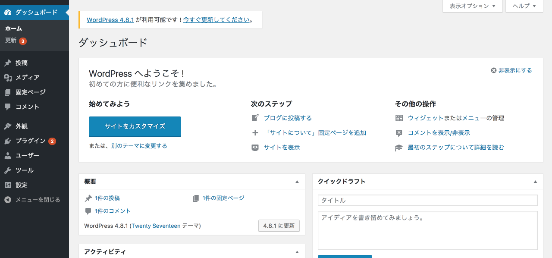This screenshot has height=258, width=552.
Task: Click the edit icon beside ブログに投稿する
Action: point(255,118)
